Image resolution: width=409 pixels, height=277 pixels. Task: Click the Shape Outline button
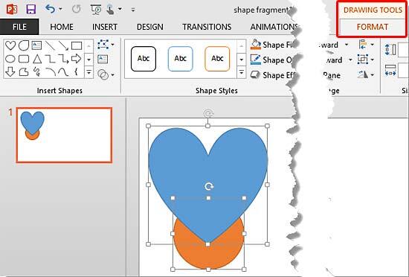pyautogui.click(x=271, y=60)
